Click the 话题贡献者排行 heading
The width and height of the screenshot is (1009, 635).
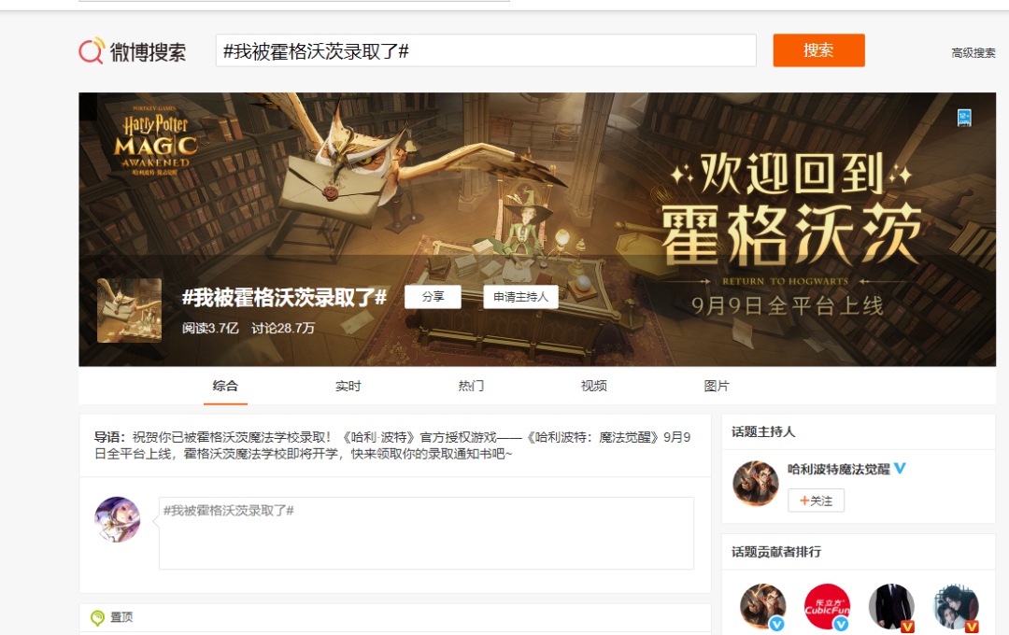(x=776, y=552)
